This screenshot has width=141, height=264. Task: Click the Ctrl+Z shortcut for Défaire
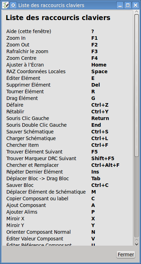point(100,105)
